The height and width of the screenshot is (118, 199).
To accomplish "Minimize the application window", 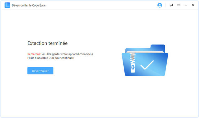I will click(x=186, y=5).
